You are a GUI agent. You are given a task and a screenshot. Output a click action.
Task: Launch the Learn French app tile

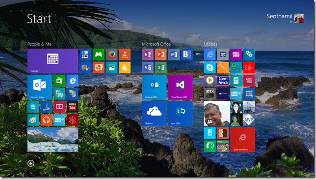click(x=223, y=81)
